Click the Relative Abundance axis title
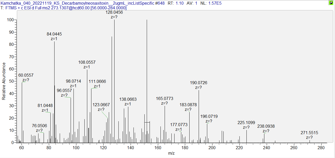335x158 pixels. (4, 81)
